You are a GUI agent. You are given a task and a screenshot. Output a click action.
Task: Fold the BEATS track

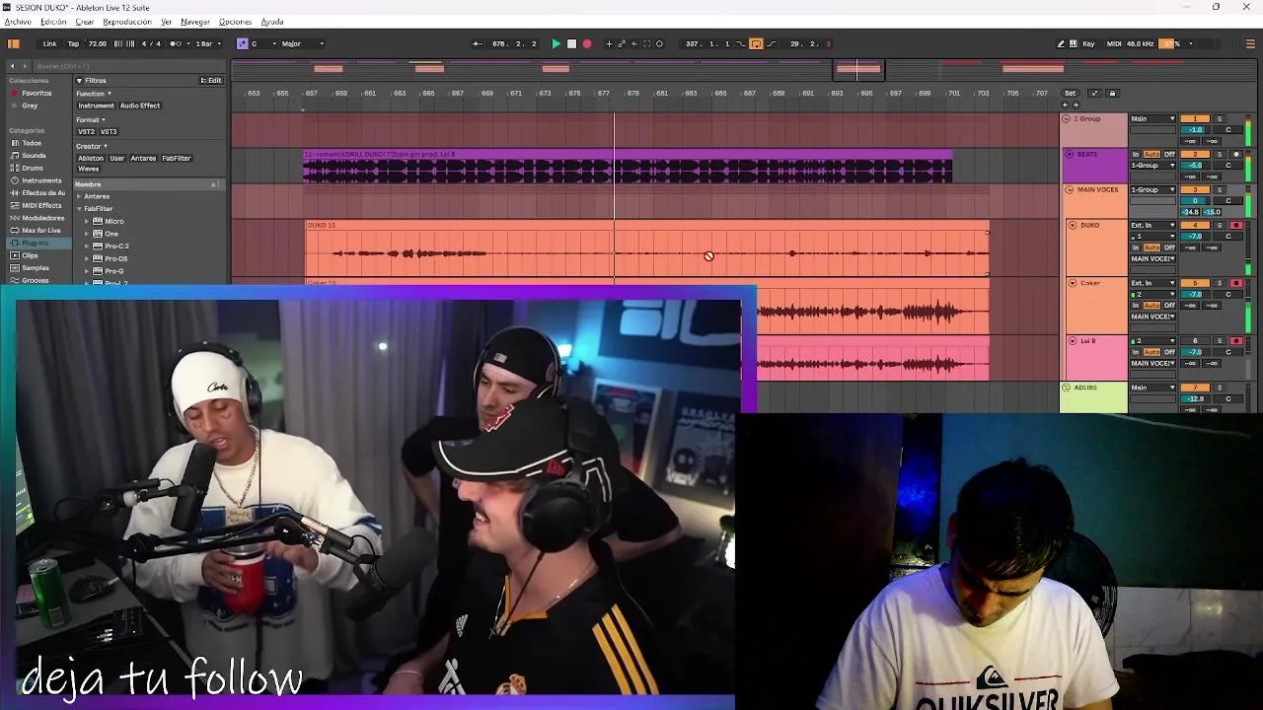tap(1069, 154)
